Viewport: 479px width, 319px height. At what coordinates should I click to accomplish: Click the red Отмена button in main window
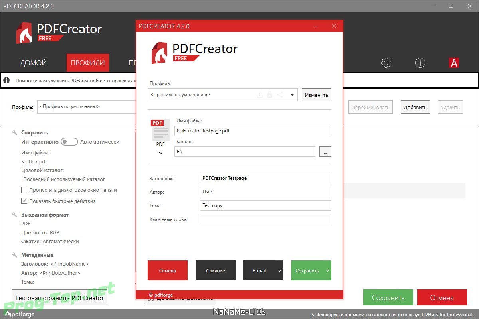(442, 298)
